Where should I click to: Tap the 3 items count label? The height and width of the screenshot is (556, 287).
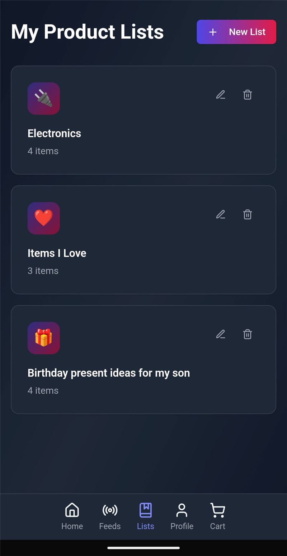[x=43, y=271]
